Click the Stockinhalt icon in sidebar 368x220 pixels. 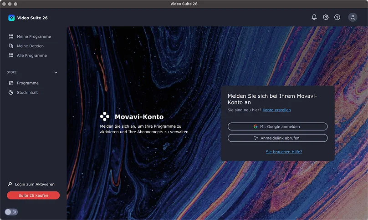point(11,92)
